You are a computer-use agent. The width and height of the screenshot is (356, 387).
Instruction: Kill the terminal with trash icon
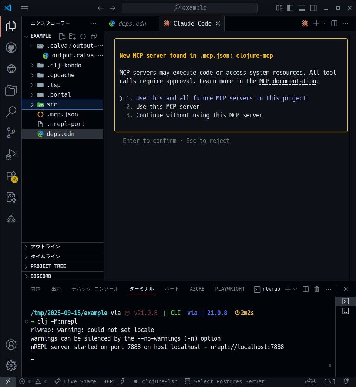[x=317, y=289]
